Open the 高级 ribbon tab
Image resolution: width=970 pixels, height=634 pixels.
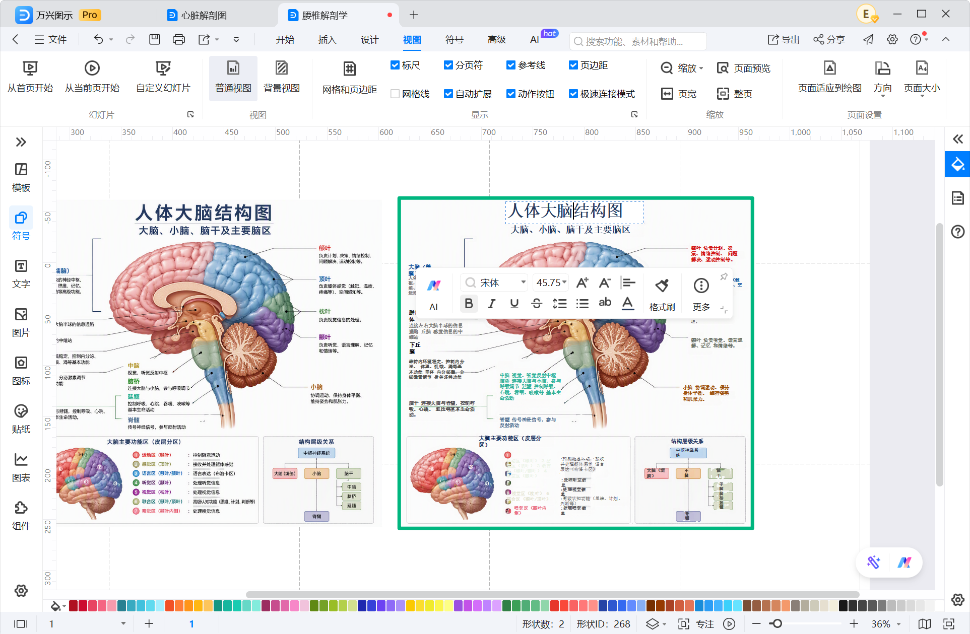point(497,39)
